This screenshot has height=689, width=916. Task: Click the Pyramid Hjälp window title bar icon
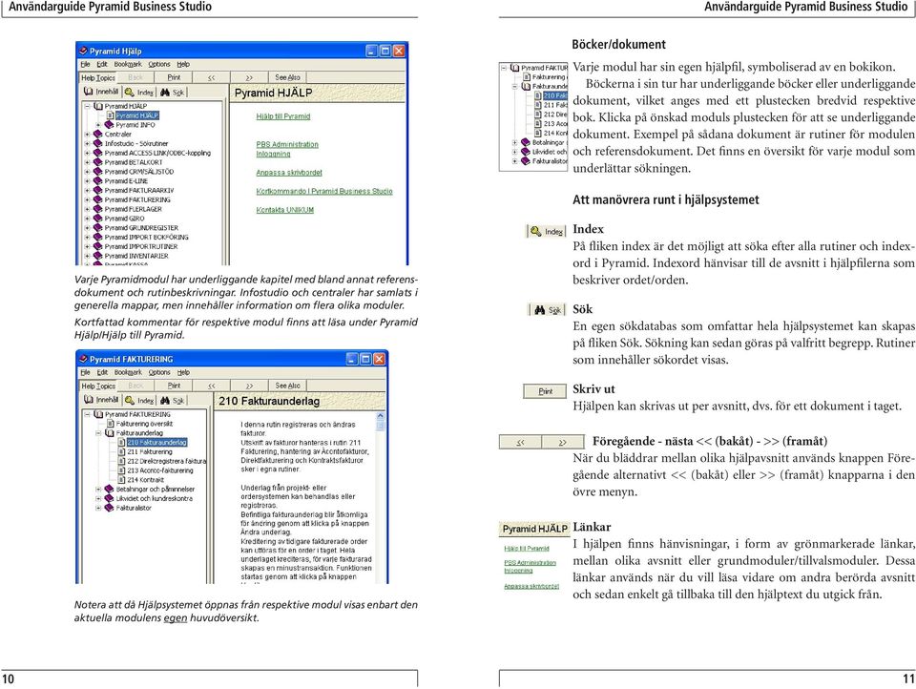click(x=83, y=51)
